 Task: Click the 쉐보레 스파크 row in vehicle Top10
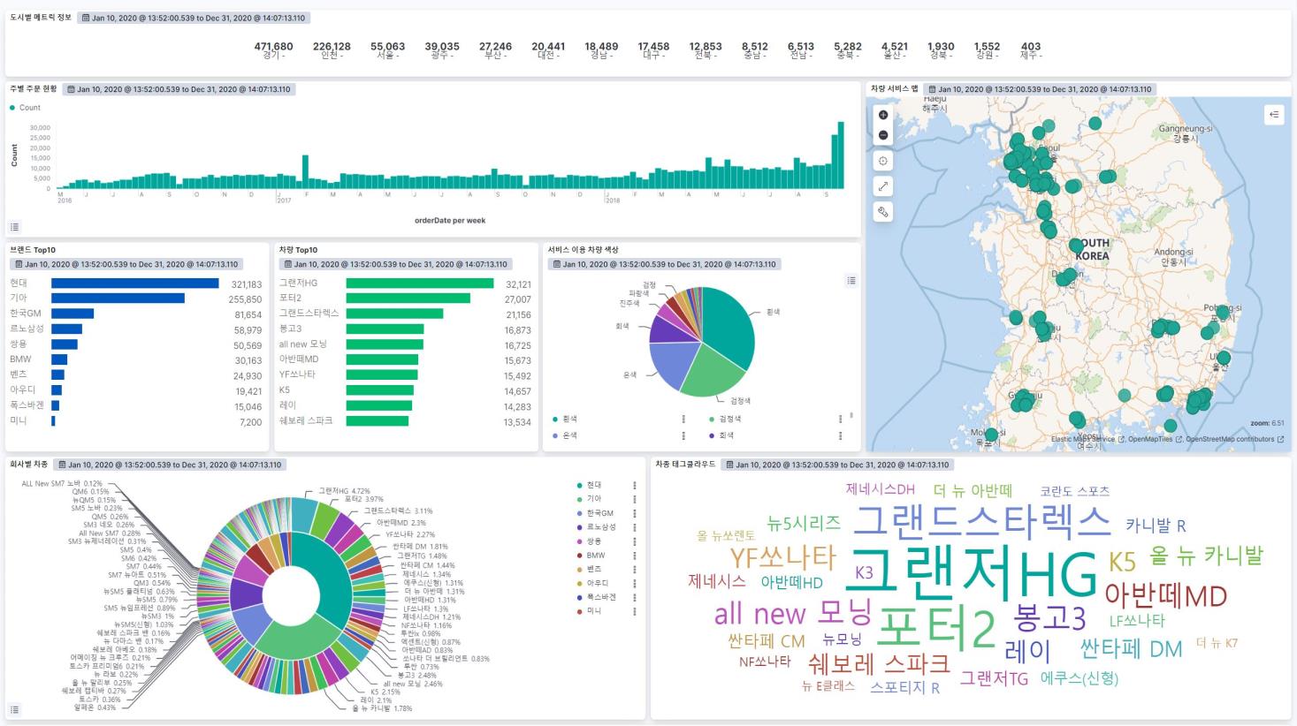[x=406, y=421]
